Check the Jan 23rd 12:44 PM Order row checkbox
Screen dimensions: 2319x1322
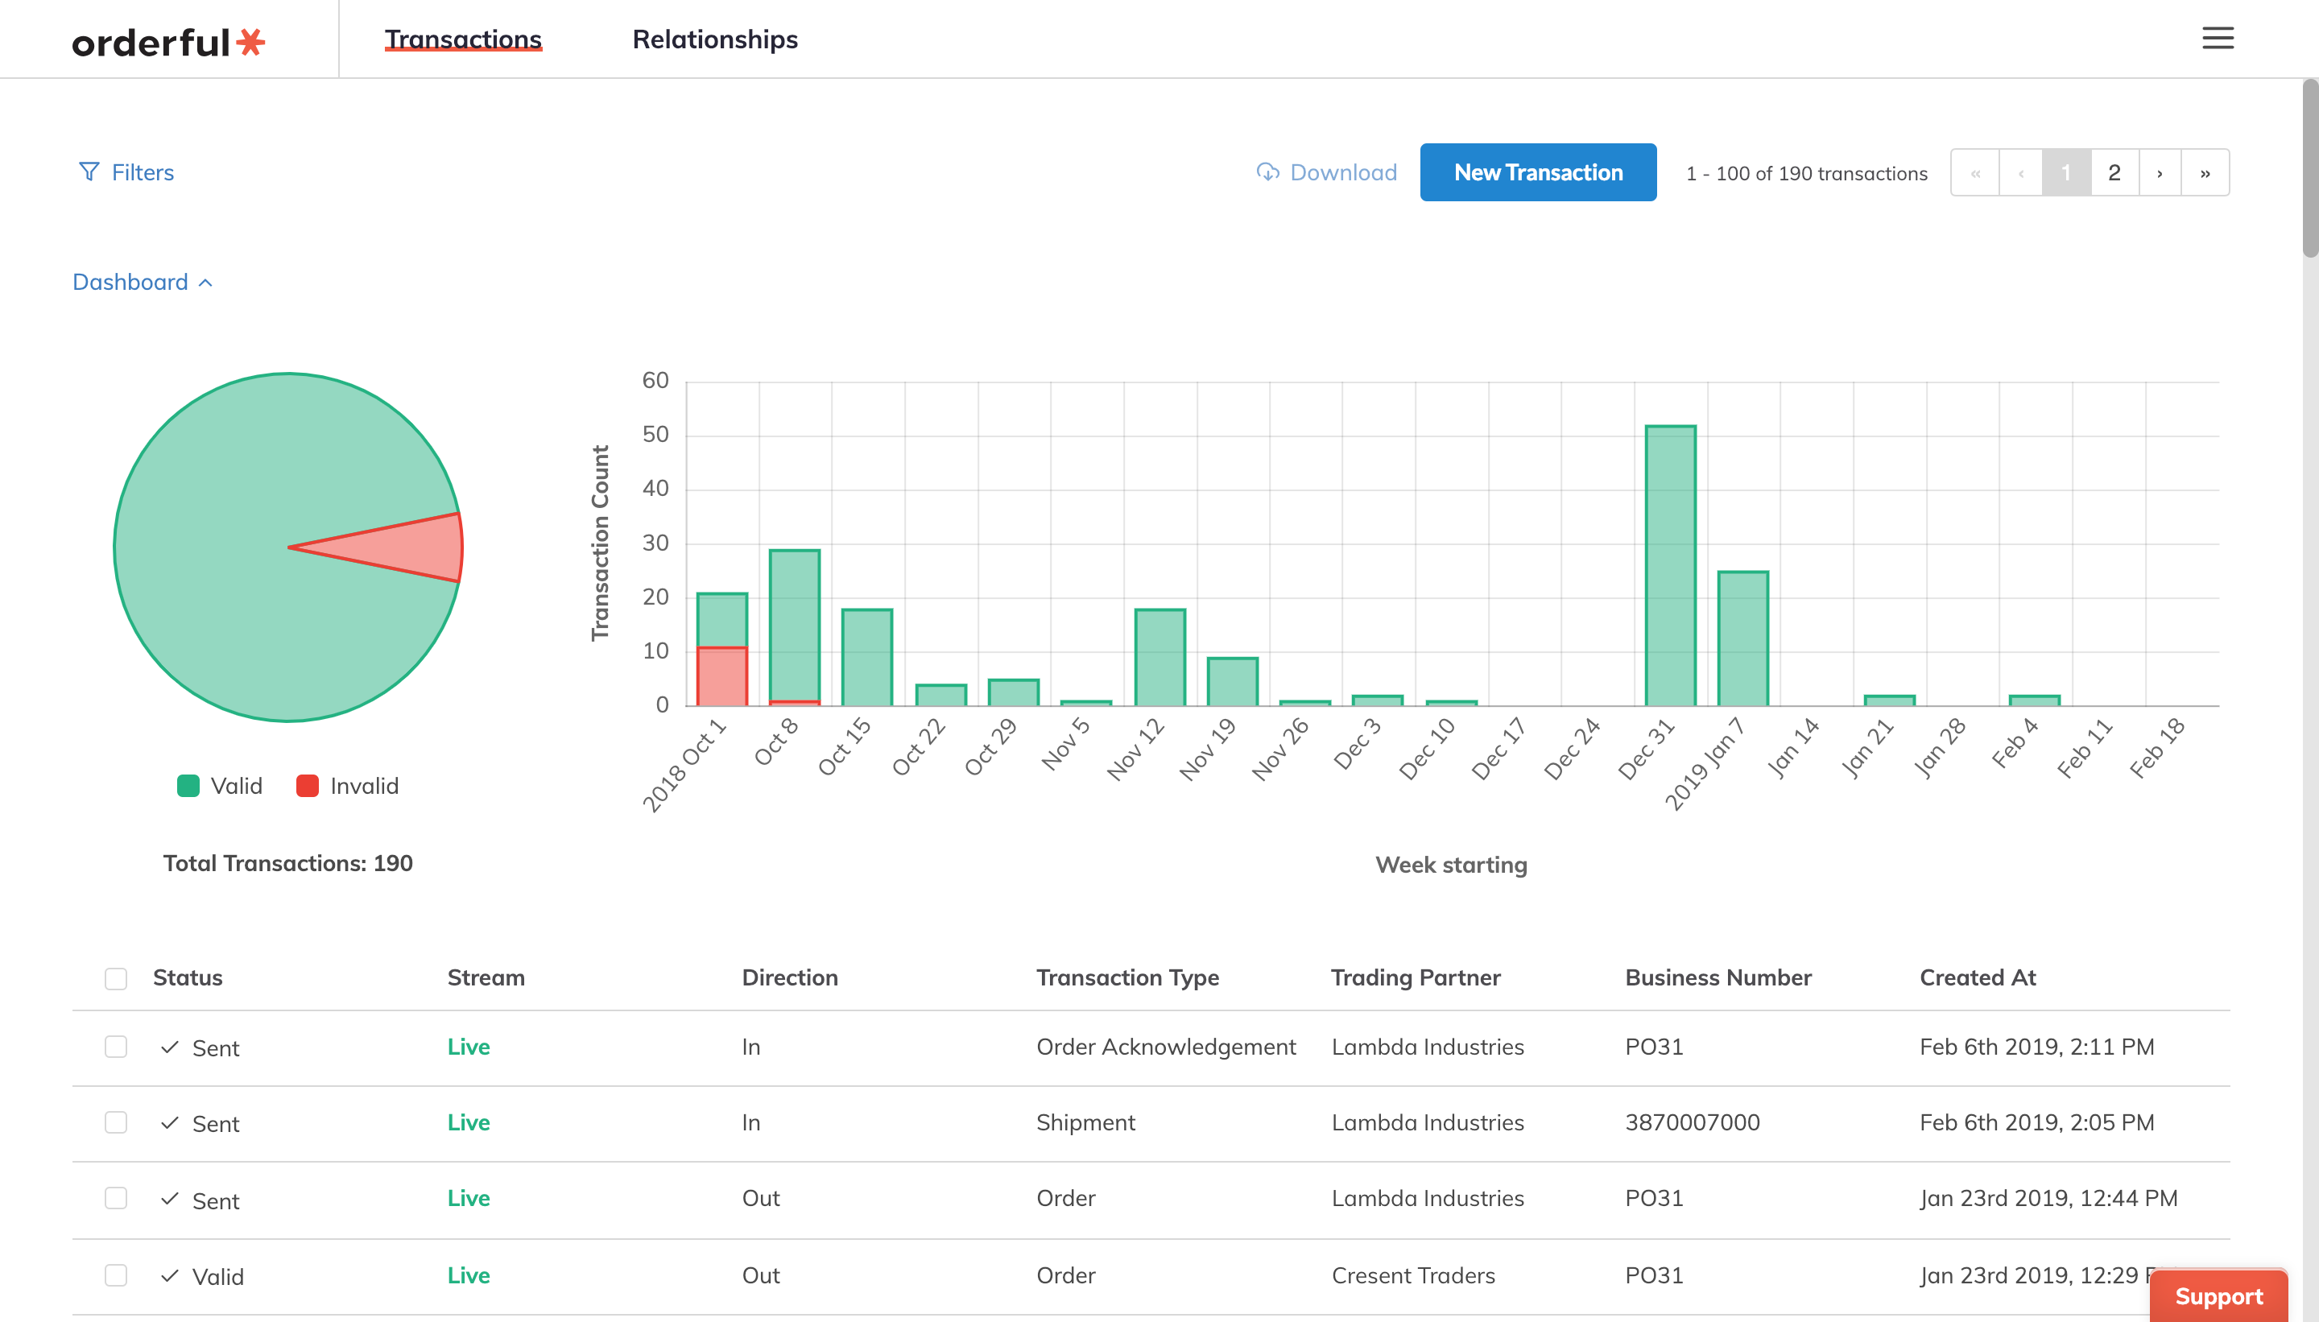tap(115, 1199)
